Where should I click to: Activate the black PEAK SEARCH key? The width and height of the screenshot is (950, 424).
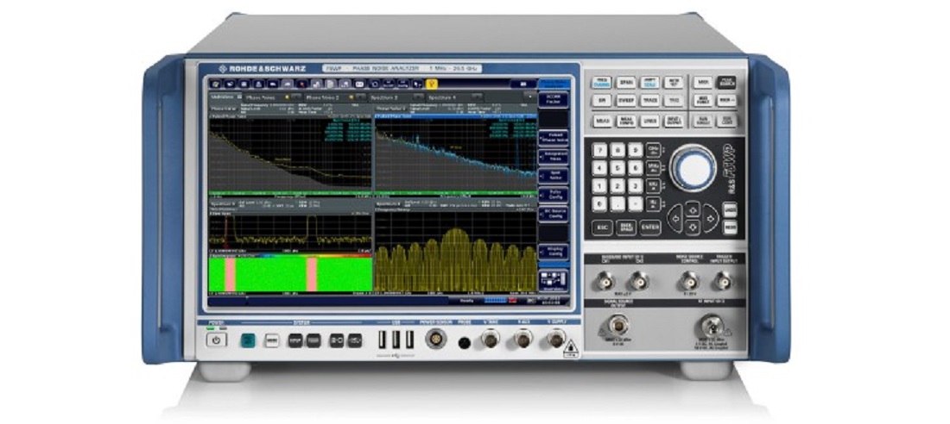(725, 82)
